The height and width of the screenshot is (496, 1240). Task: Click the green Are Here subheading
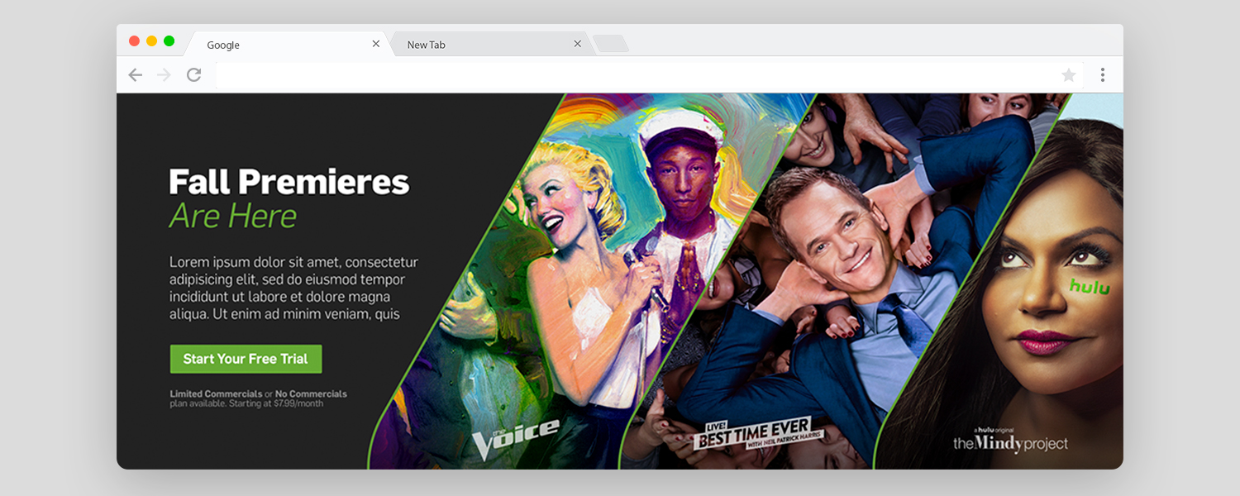click(x=233, y=217)
